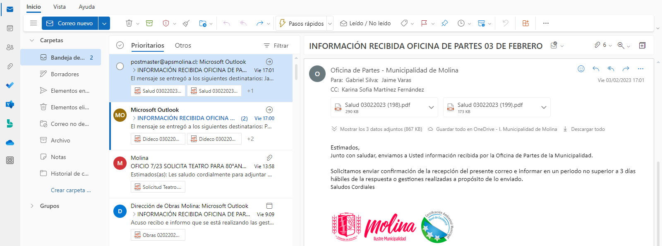Open the Snooze clock icon
The width and height of the screenshot is (662, 246).
coord(461,24)
